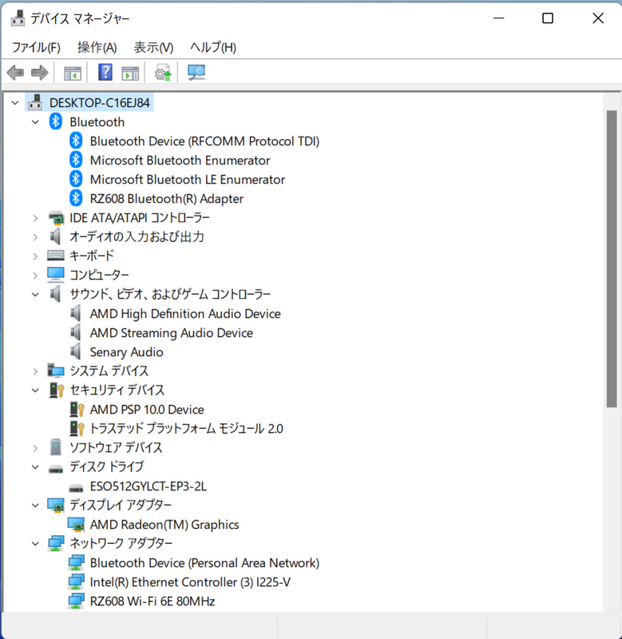Viewport: 622px width, 639px height.
Task: Collapse the ディスプレイ アダプター category
Action: click(35, 506)
